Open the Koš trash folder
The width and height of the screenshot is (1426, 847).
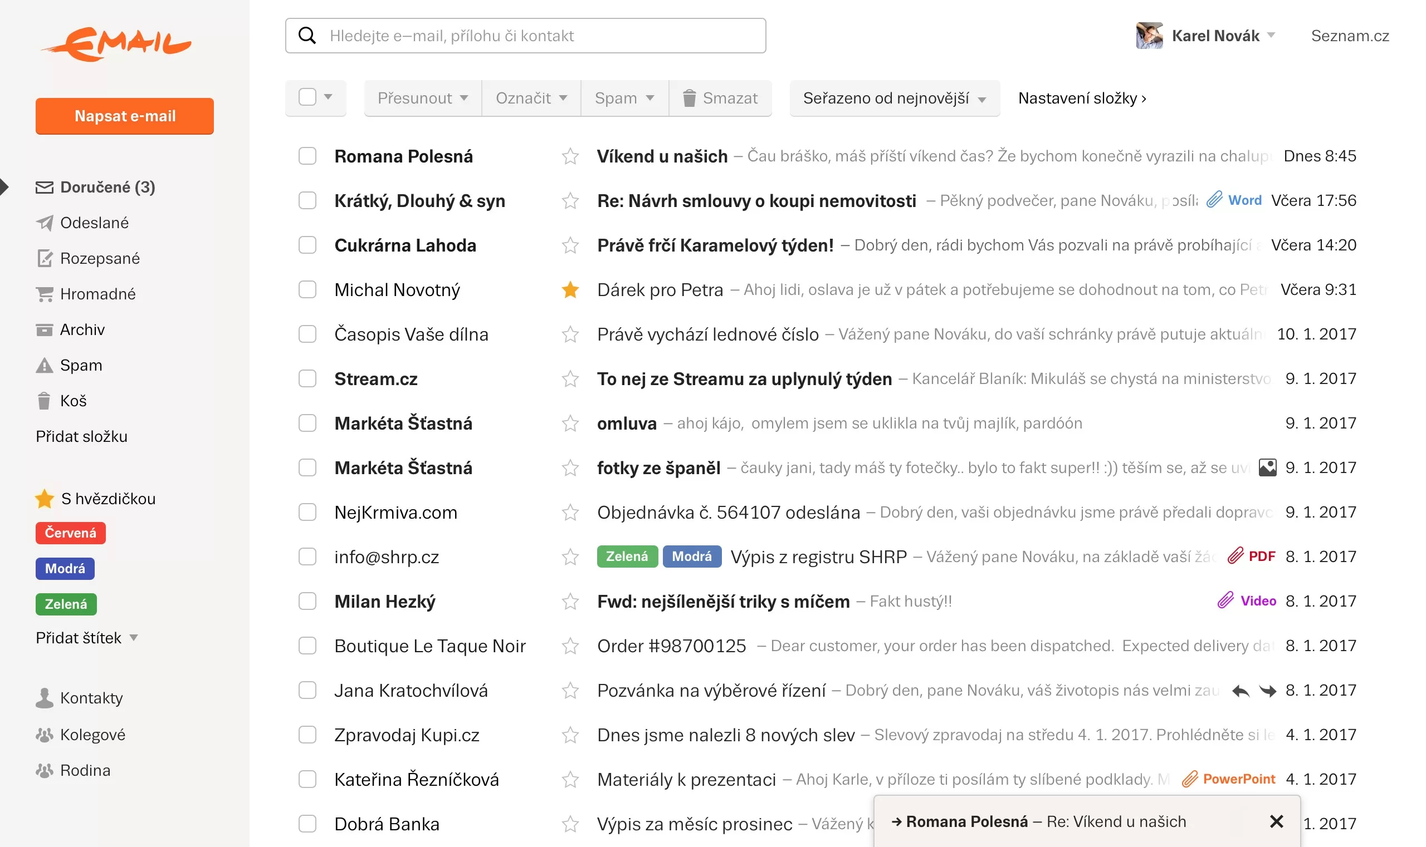point(73,401)
